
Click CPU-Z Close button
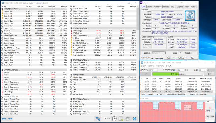tap(192, 58)
